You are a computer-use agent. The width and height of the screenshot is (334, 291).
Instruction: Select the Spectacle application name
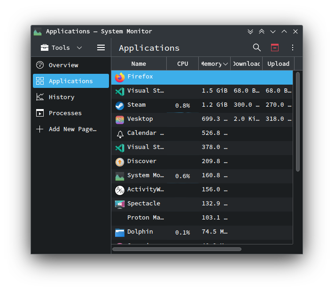click(144, 204)
